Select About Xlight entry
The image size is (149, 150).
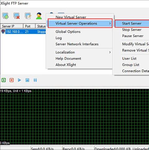[66, 65]
